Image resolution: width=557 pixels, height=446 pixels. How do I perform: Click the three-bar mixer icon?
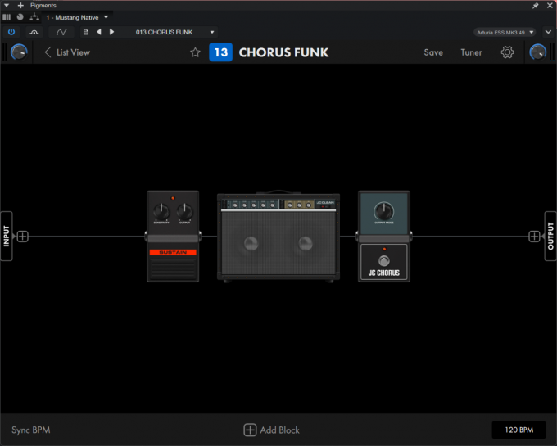click(7, 17)
